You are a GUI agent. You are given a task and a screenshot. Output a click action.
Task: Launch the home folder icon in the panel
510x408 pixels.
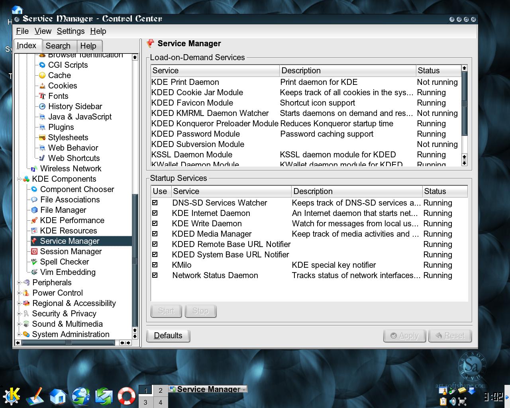click(58, 396)
